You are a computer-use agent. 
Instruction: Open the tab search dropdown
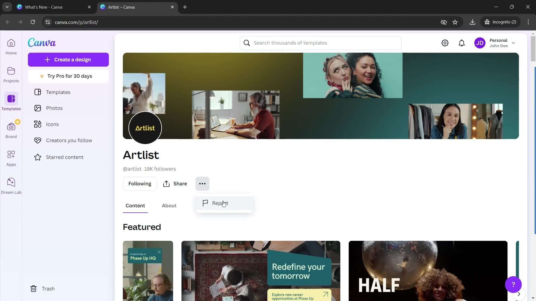pyautogui.click(x=7, y=7)
